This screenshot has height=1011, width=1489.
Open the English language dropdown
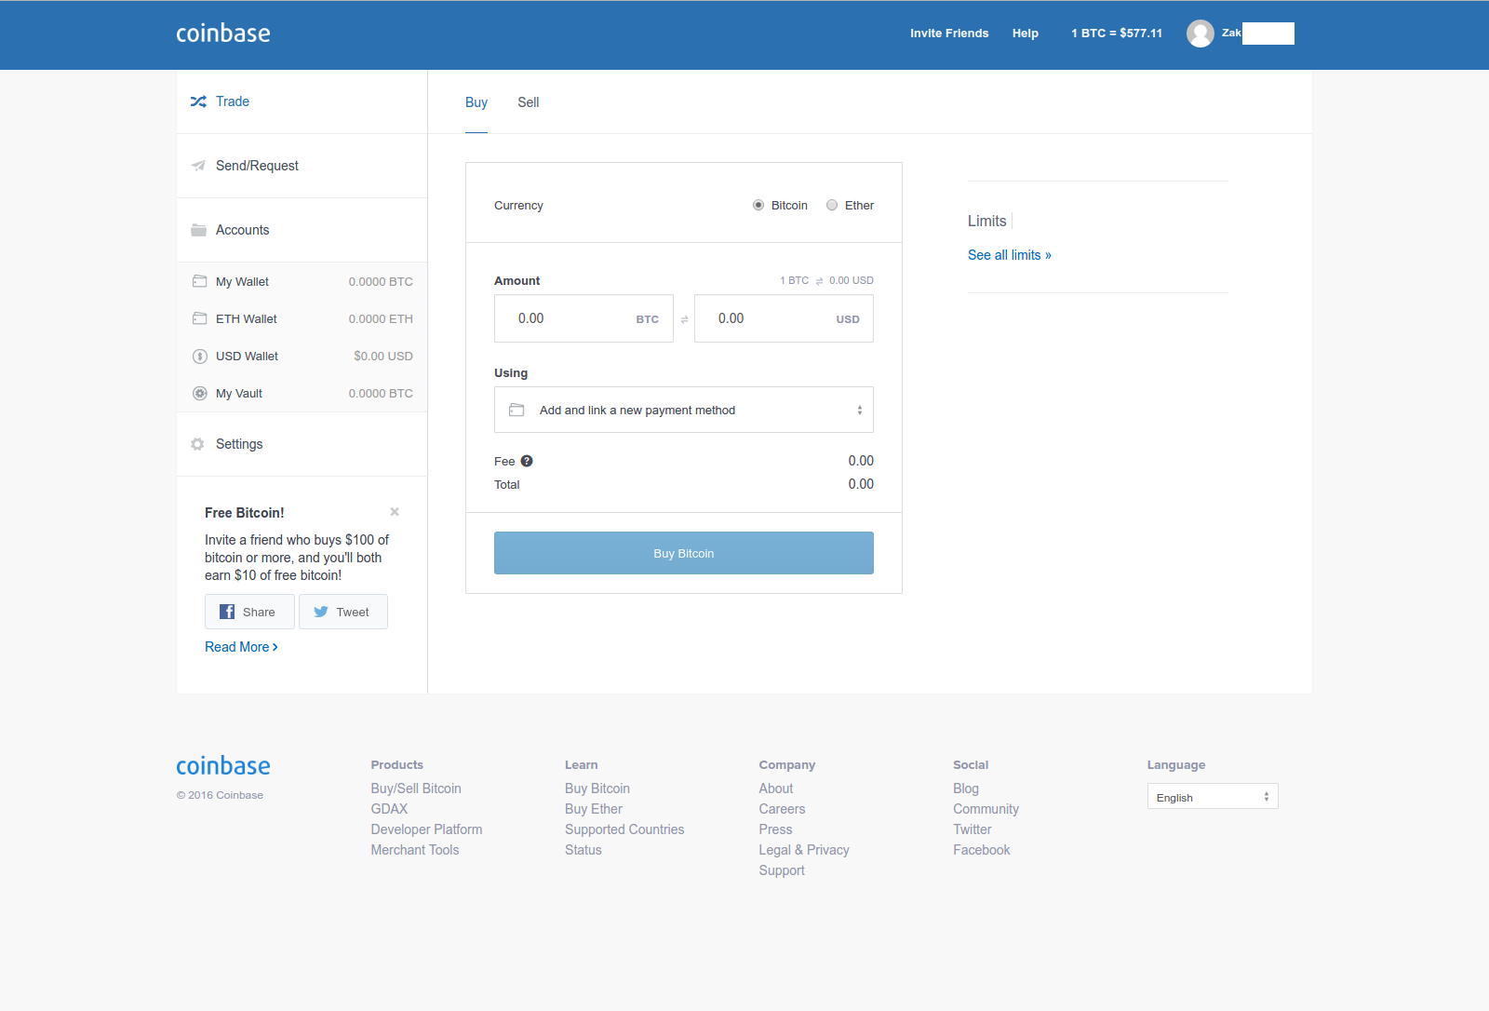(x=1213, y=797)
